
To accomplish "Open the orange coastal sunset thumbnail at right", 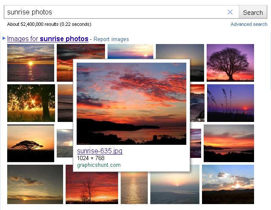I will pos(229,143).
